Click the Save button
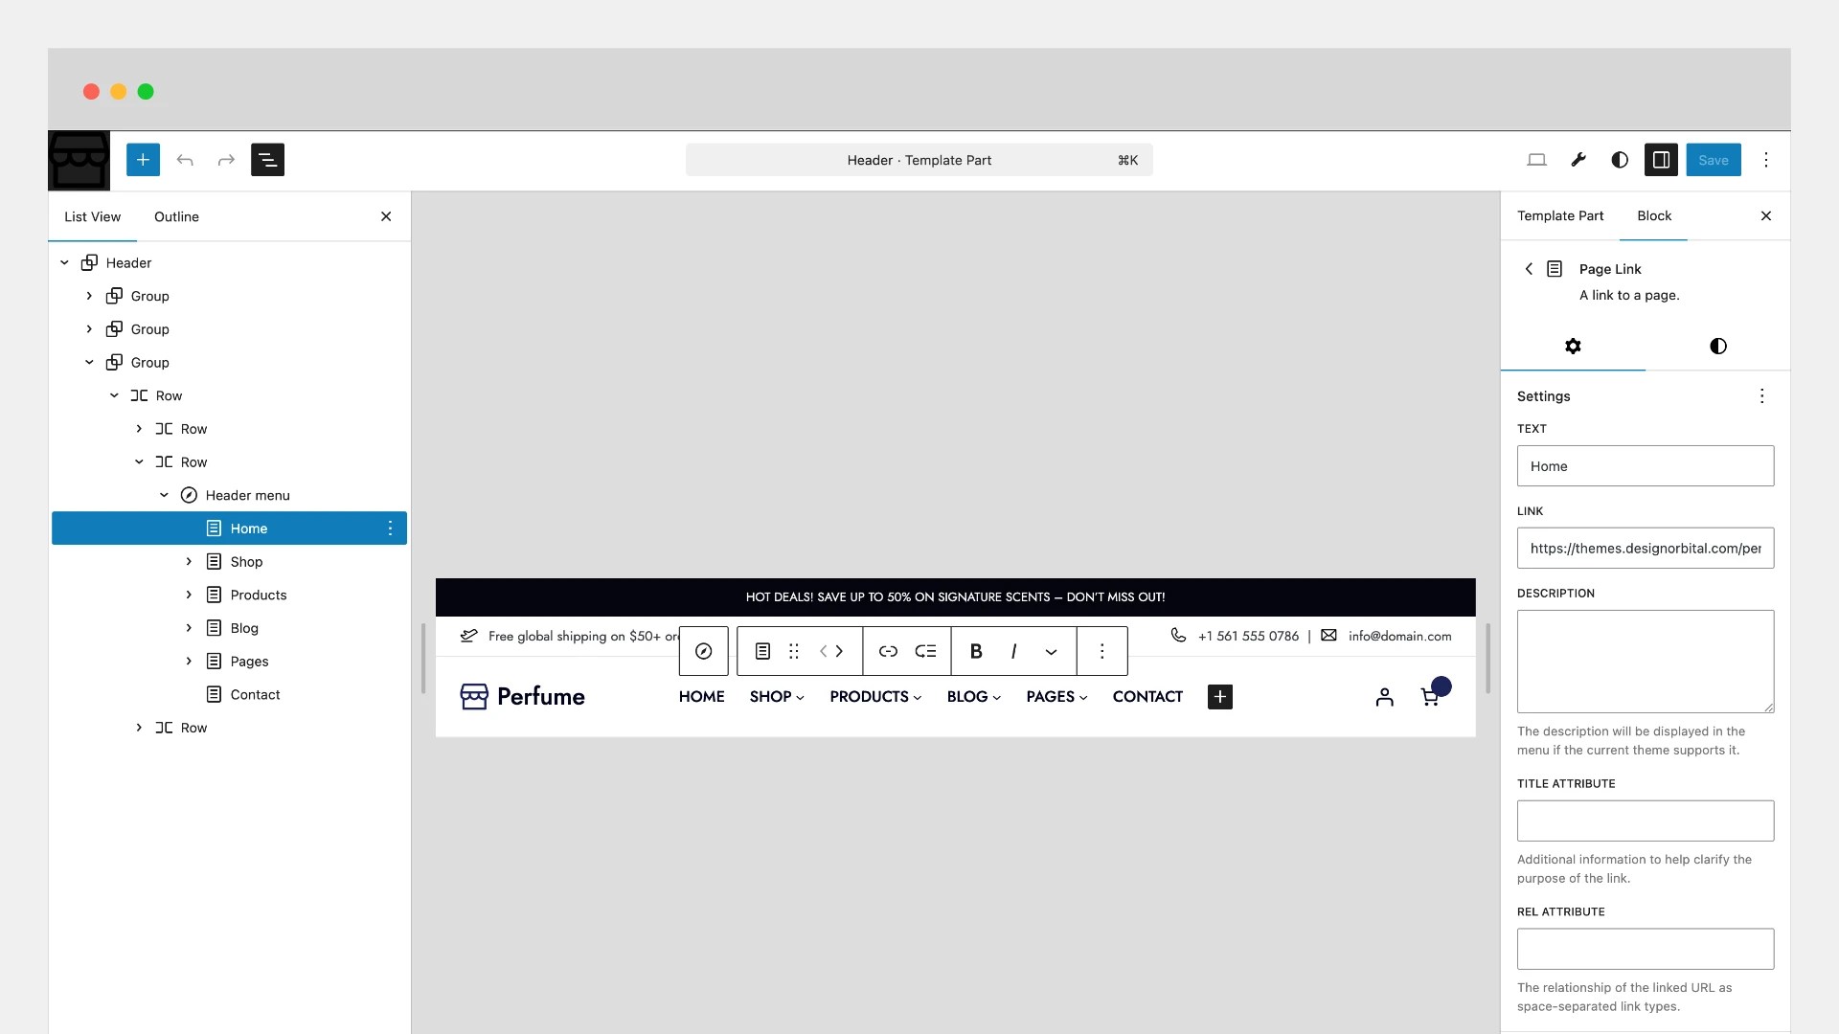 (1713, 160)
